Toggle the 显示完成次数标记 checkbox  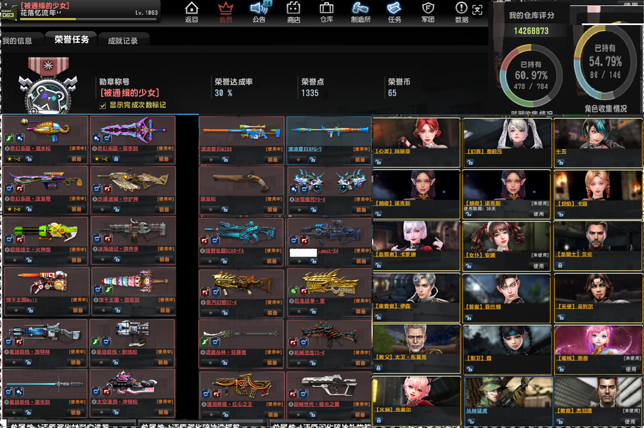103,106
